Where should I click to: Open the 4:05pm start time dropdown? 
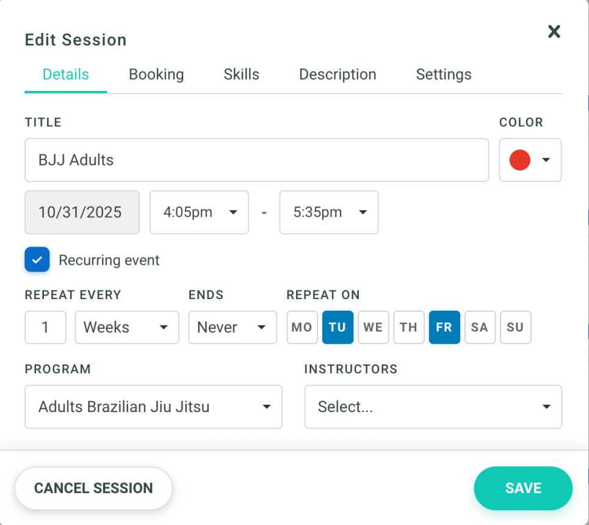click(199, 212)
